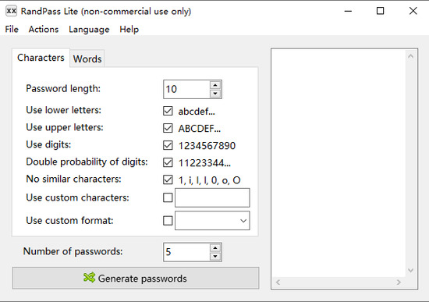Decrease password length with down arrow

point(215,94)
